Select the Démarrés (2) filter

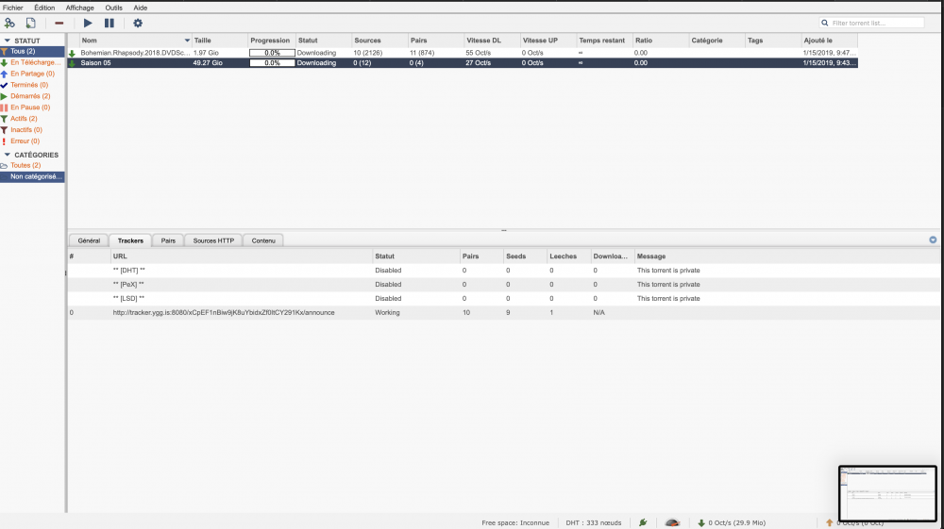point(32,96)
